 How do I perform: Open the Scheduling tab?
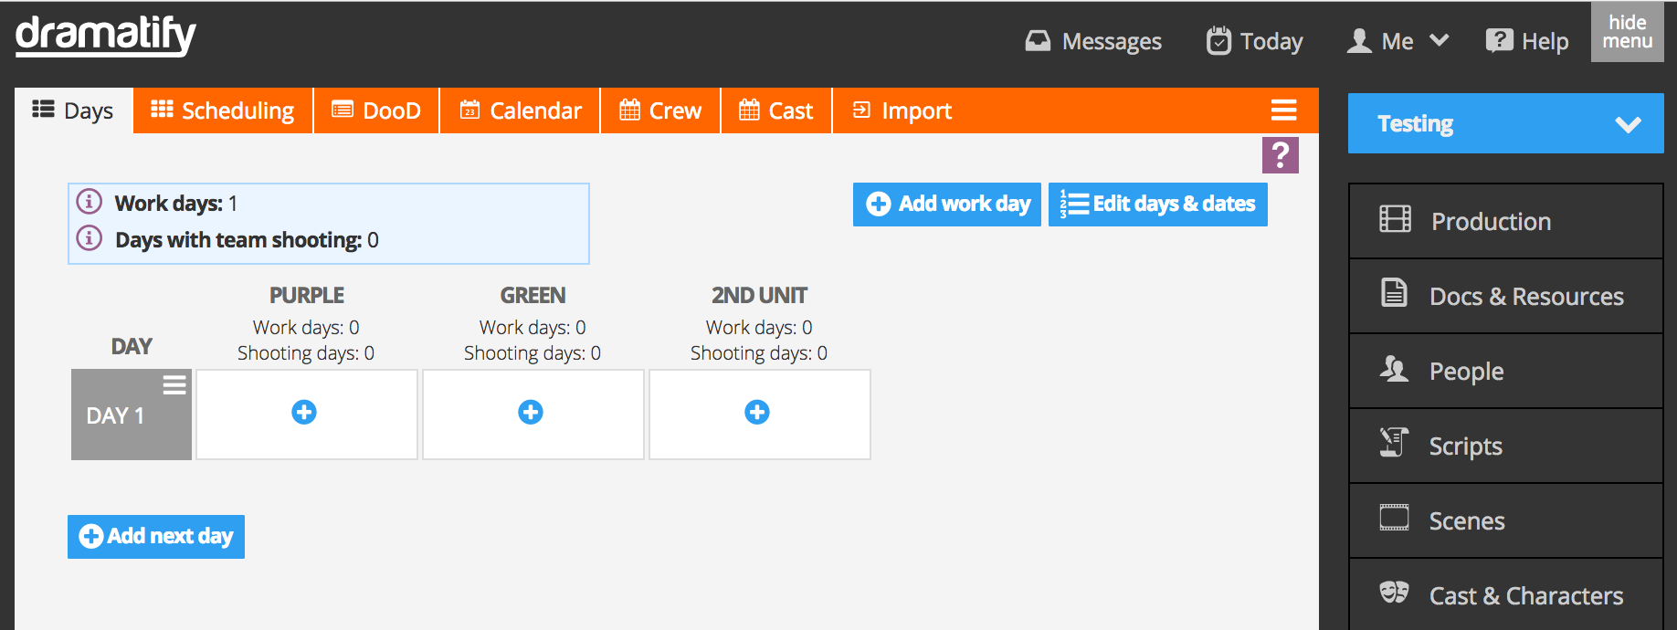point(224,110)
